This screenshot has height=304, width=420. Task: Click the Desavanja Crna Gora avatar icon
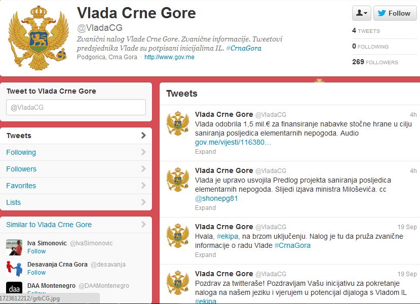pyautogui.click(x=14, y=268)
